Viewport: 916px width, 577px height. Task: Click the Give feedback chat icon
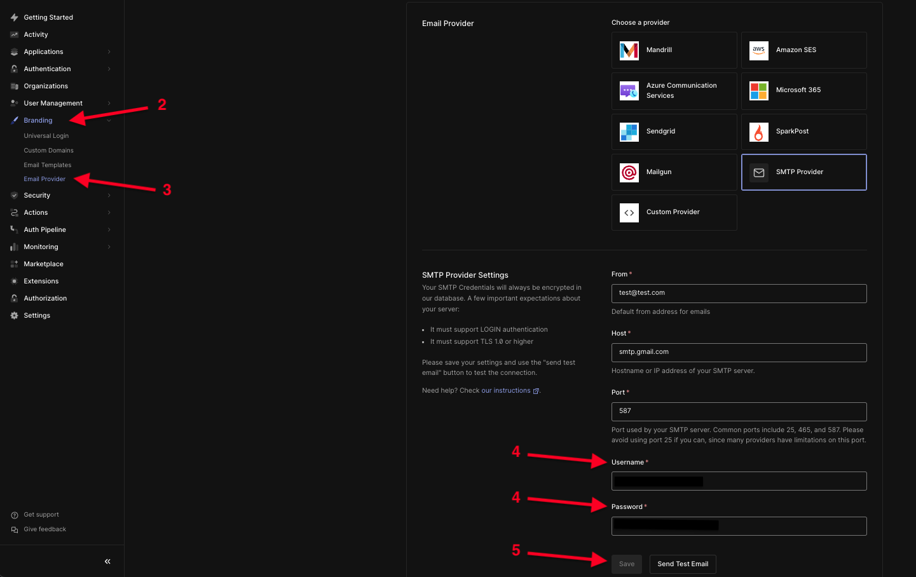pyautogui.click(x=15, y=530)
